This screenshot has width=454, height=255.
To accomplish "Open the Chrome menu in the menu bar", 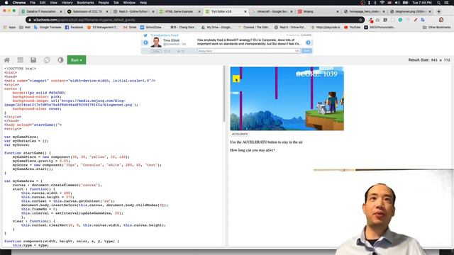I will tap(19, 3).
